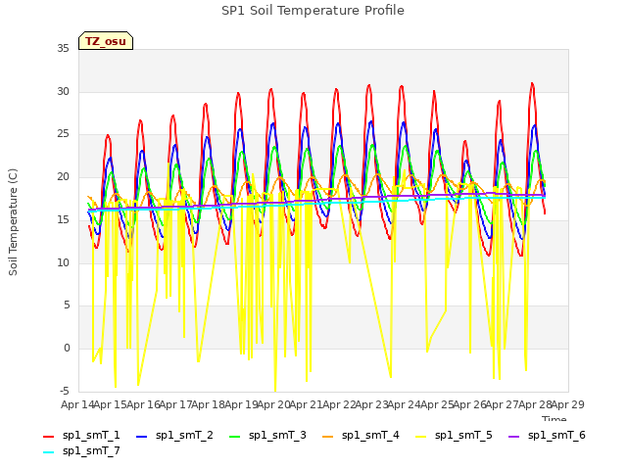This screenshot has width=627, height=470.
Task: Click the sp1_smT_4 legend label
Action: pyautogui.click(x=370, y=435)
